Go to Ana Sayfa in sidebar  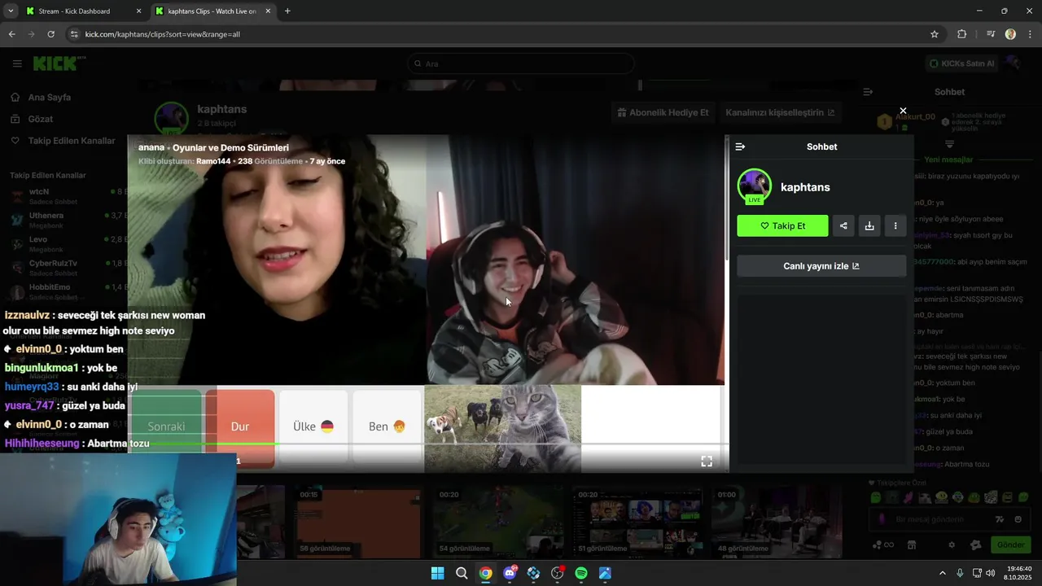click(49, 97)
